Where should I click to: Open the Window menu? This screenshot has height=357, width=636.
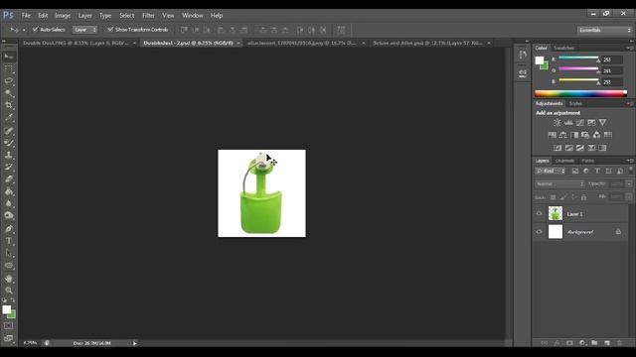click(192, 16)
